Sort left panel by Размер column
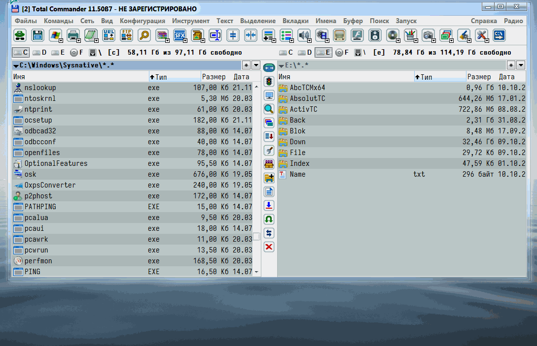Viewport: 537px width, 346px height. coord(214,77)
